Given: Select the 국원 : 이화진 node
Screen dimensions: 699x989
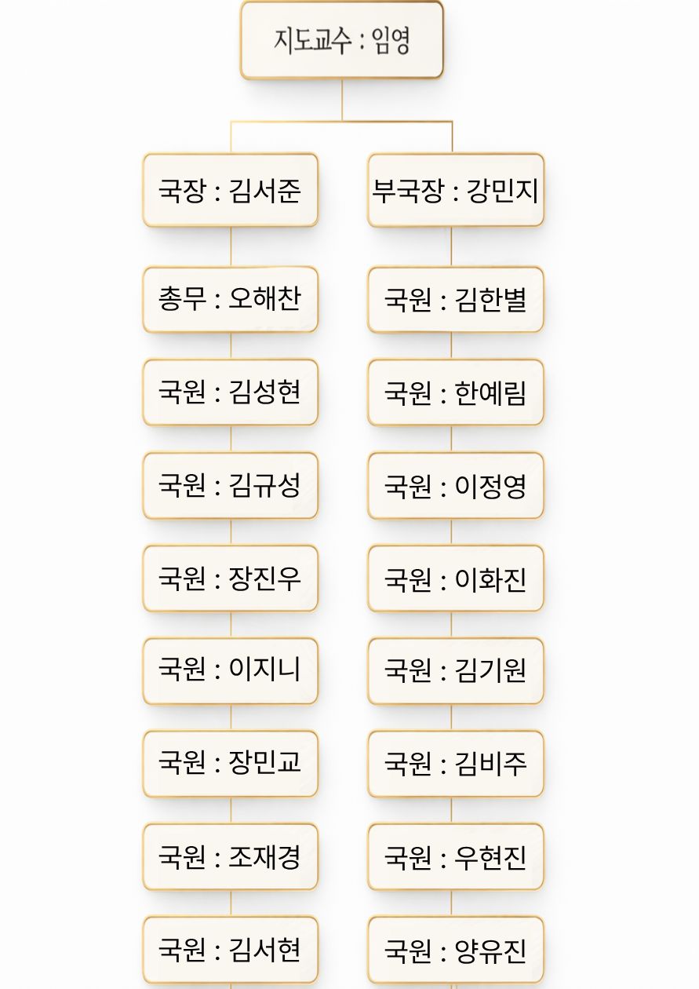Looking at the screenshot, I should pyautogui.click(x=455, y=578).
